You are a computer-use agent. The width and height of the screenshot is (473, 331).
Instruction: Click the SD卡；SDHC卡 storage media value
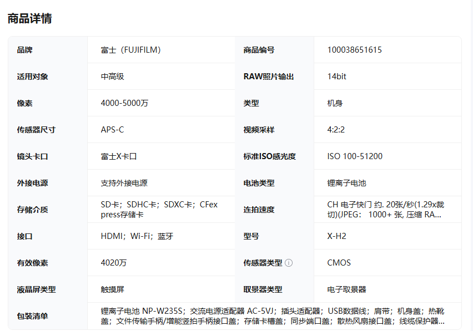pos(159,210)
